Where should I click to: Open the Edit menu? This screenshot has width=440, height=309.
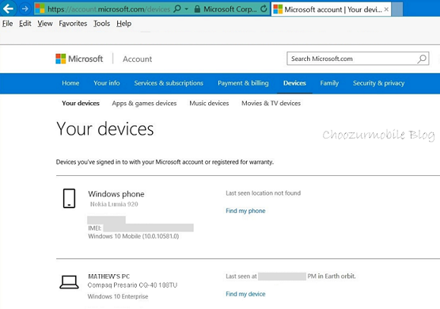pyautogui.click(x=25, y=24)
